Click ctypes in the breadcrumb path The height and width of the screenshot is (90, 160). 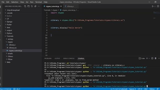coord(55,10)
